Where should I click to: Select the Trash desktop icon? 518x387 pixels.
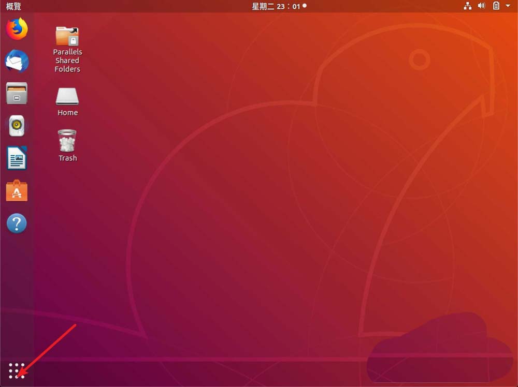pos(67,141)
